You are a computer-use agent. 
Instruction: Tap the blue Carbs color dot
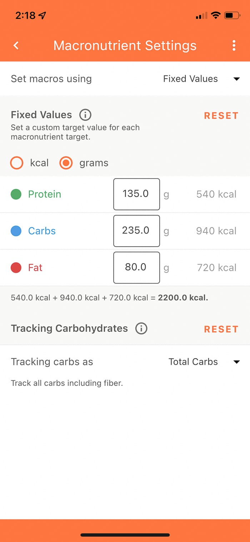pyautogui.click(x=17, y=231)
